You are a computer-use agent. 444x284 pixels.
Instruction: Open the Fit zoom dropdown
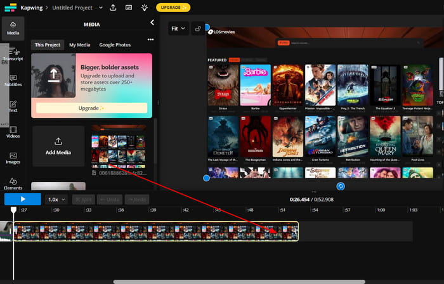[178, 29]
